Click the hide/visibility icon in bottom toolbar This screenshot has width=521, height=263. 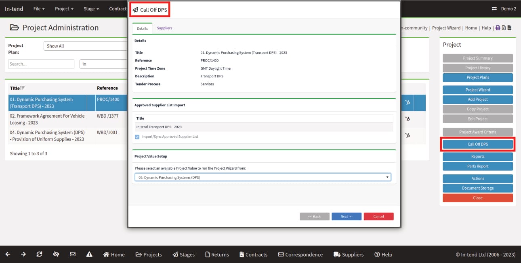(56, 254)
